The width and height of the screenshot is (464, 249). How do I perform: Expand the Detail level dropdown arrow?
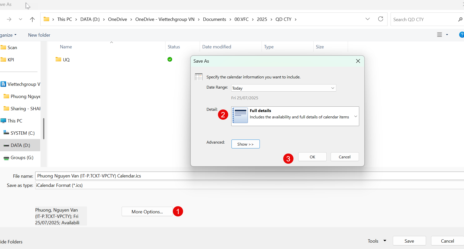click(355, 116)
